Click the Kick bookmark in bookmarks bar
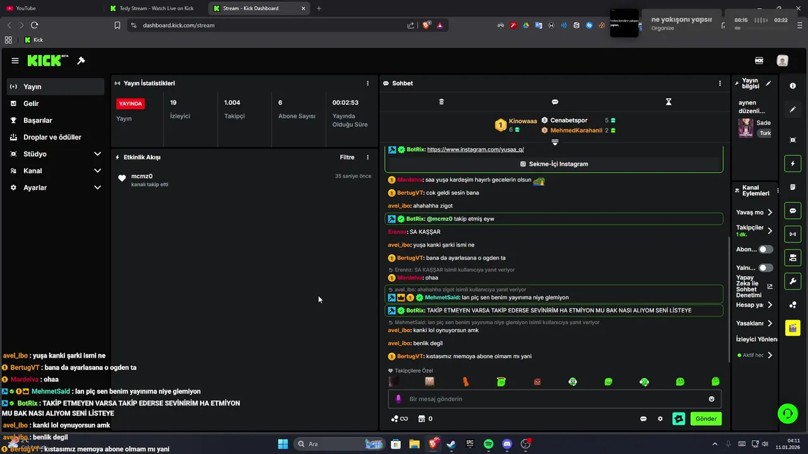808x454 pixels. (x=33, y=40)
